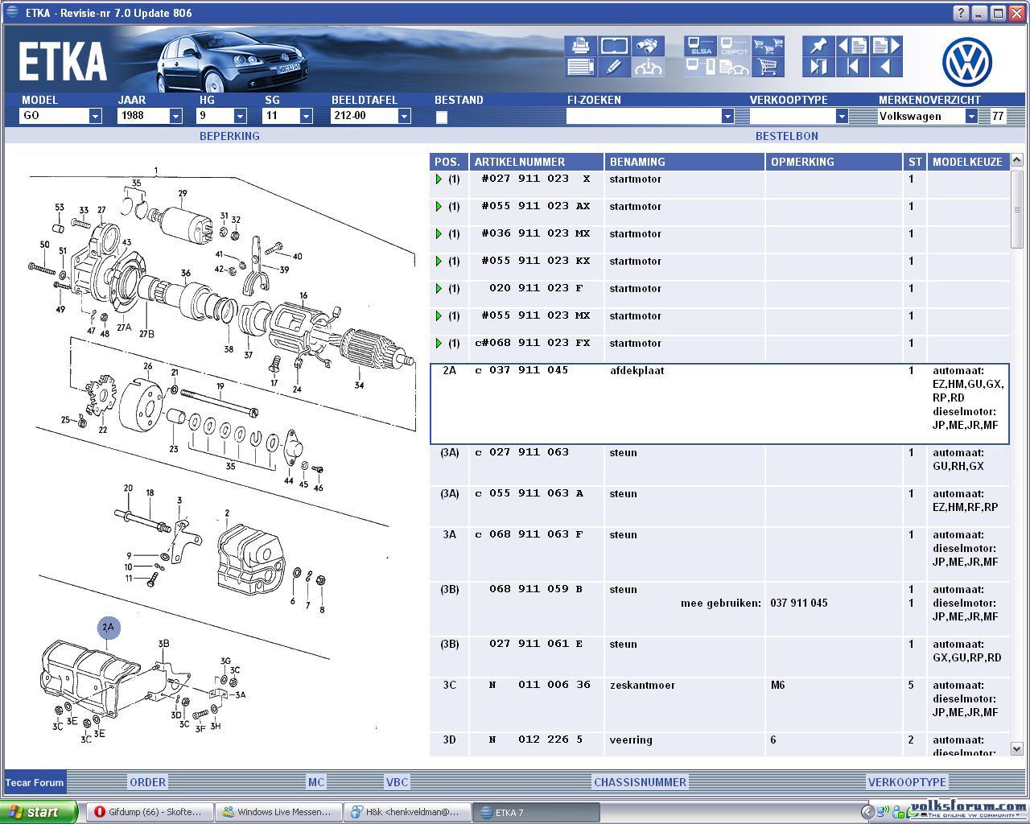
Task: Open the ORDER item in the bottom bar
Action: [148, 782]
